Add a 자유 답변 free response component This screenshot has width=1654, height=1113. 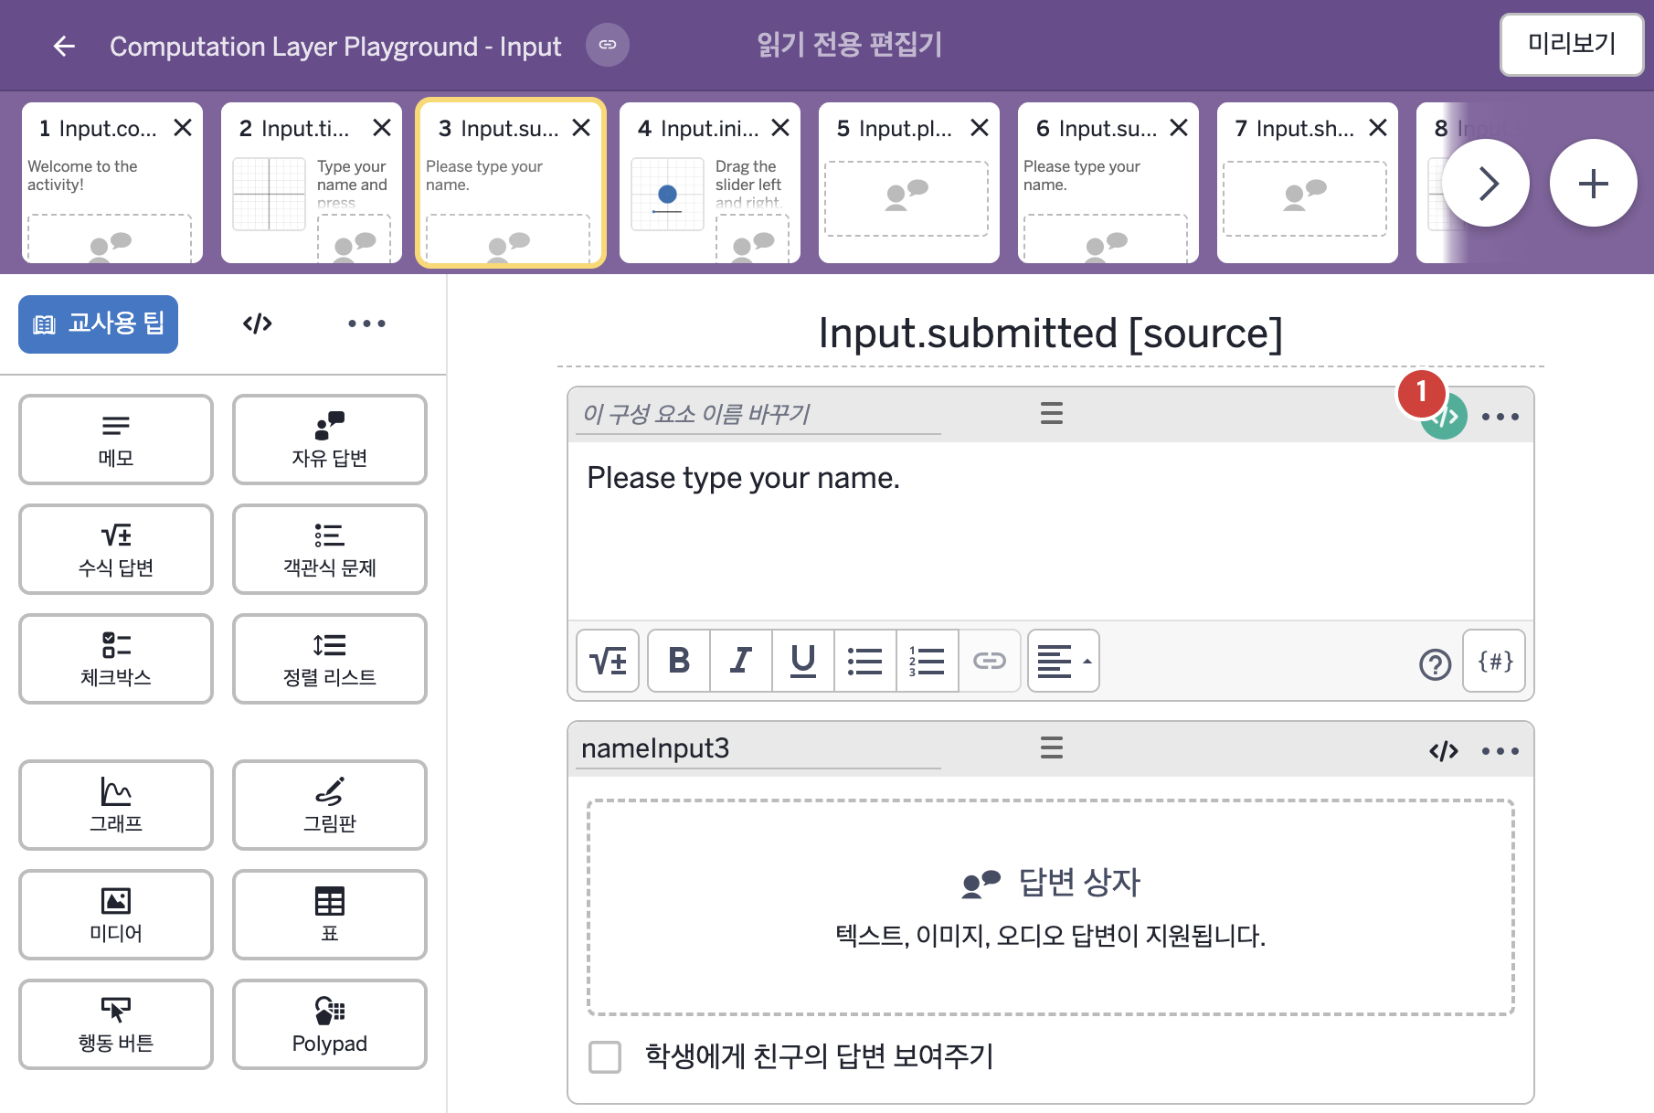[330, 440]
